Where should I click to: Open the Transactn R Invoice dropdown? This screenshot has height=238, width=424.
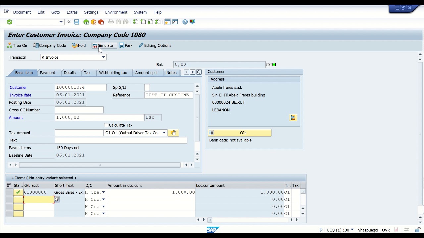click(103, 57)
